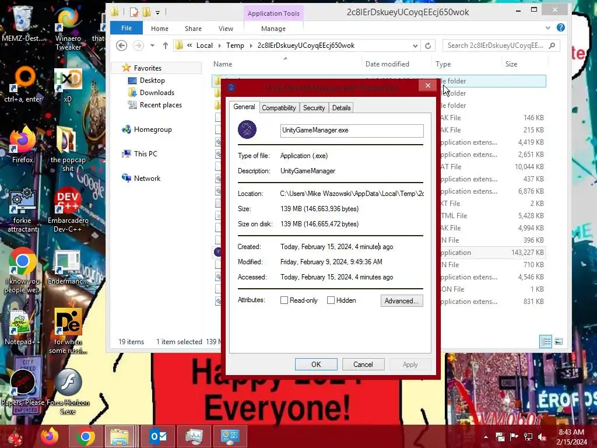Launch Embarcadero Dev-C++ desktop shortcut
This screenshot has width=597, height=448.
pos(68,209)
